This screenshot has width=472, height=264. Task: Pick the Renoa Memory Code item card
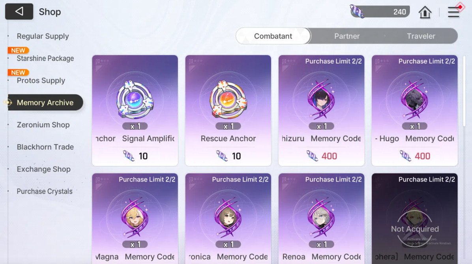(321, 219)
